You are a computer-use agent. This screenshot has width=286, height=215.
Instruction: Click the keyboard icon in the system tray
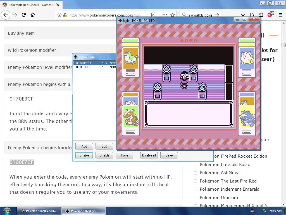click(x=252, y=211)
